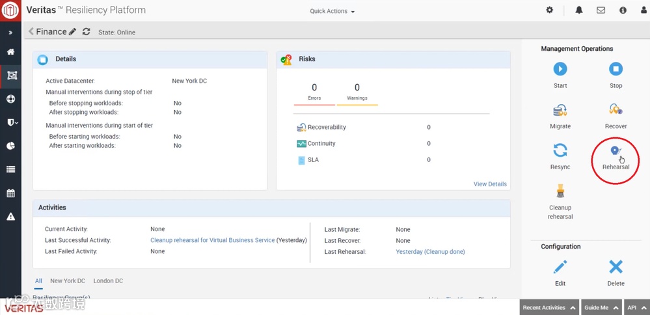Go back using the arrow before Finance
The height and width of the screenshot is (315, 650).
31,31
